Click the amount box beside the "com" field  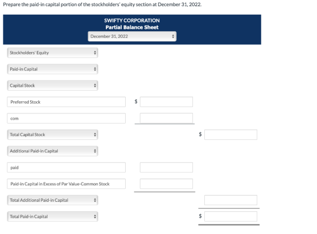(166, 118)
